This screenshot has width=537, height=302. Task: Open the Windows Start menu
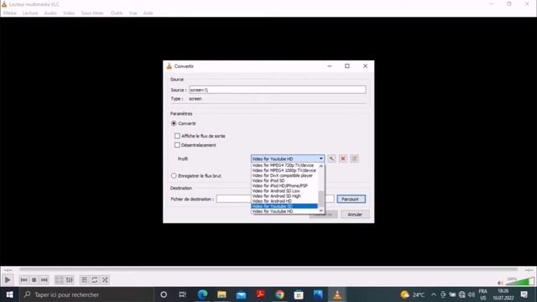coord(9,294)
